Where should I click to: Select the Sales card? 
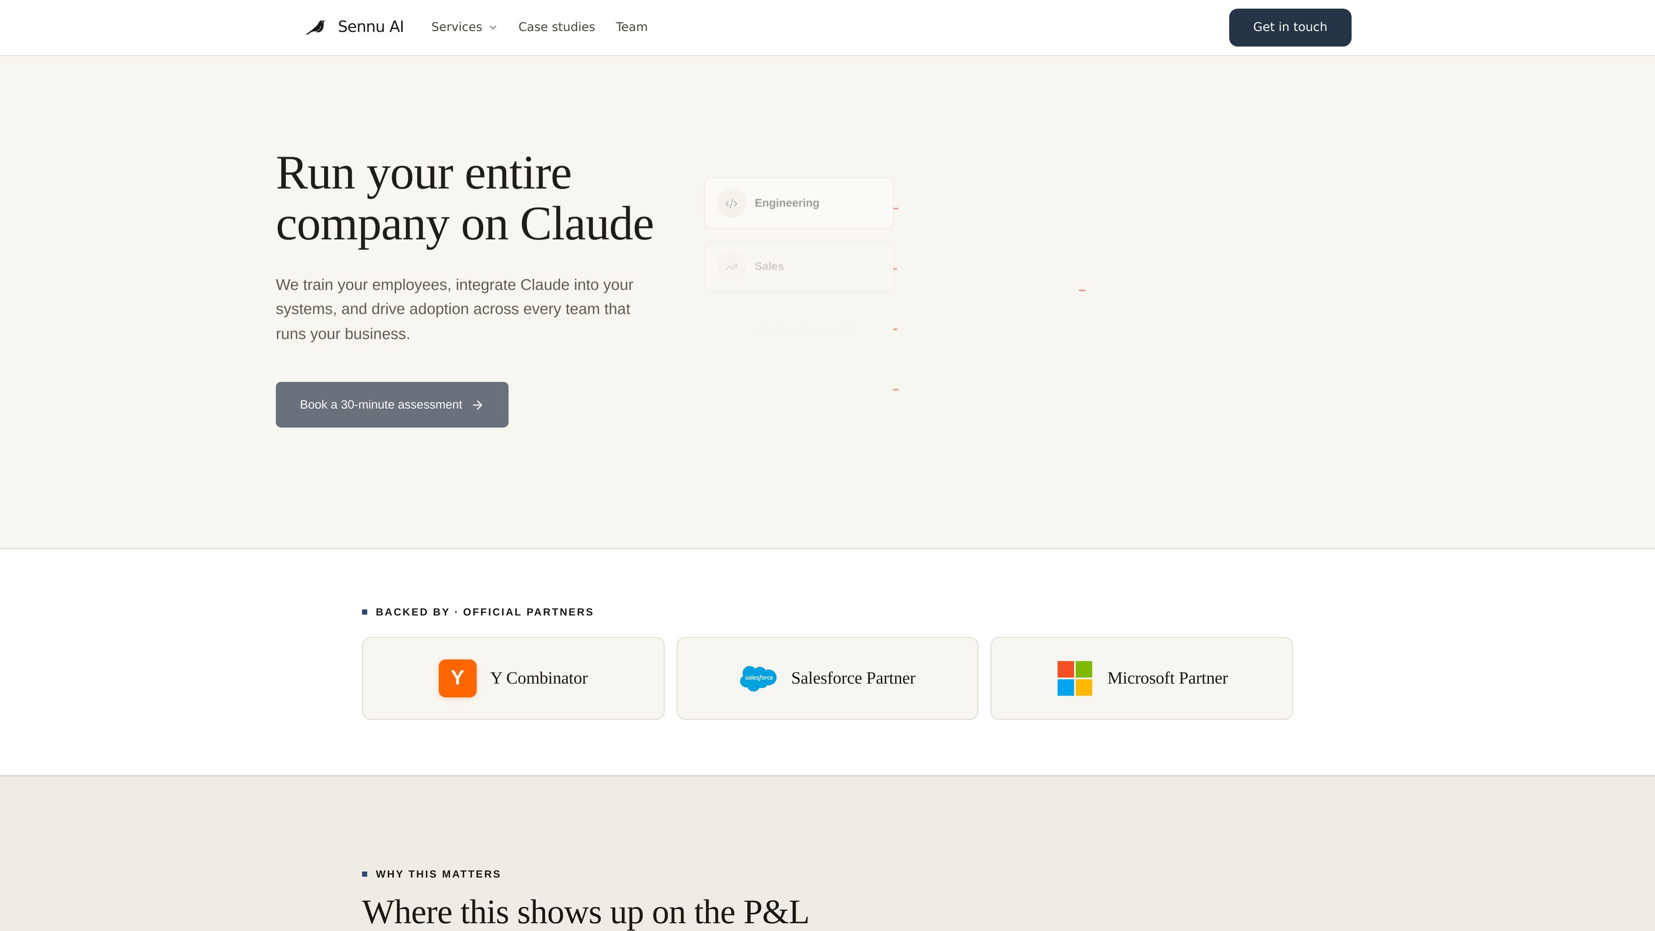[799, 267]
